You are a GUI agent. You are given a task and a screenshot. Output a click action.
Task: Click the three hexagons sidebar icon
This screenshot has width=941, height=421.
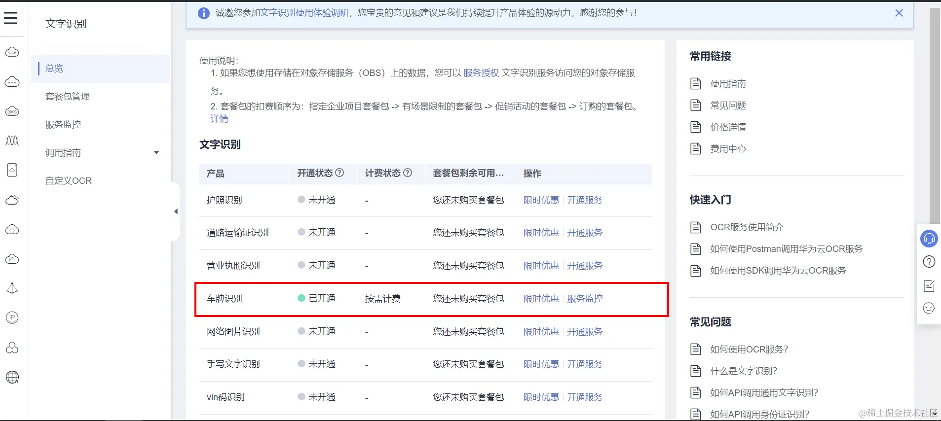pos(12,348)
